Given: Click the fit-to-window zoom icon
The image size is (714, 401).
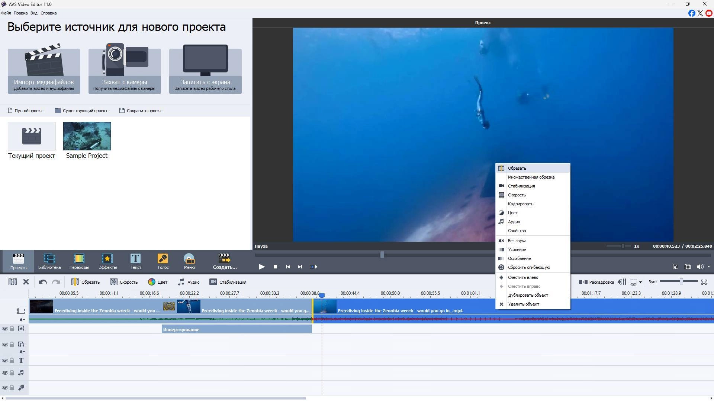Looking at the screenshot, I should 704,282.
